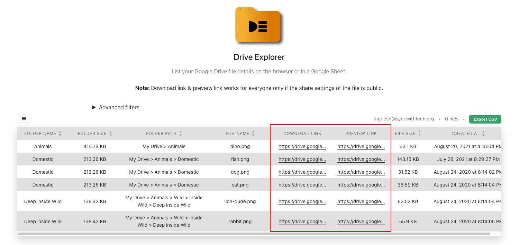Open preview link for cat.png

click(361, 185)
